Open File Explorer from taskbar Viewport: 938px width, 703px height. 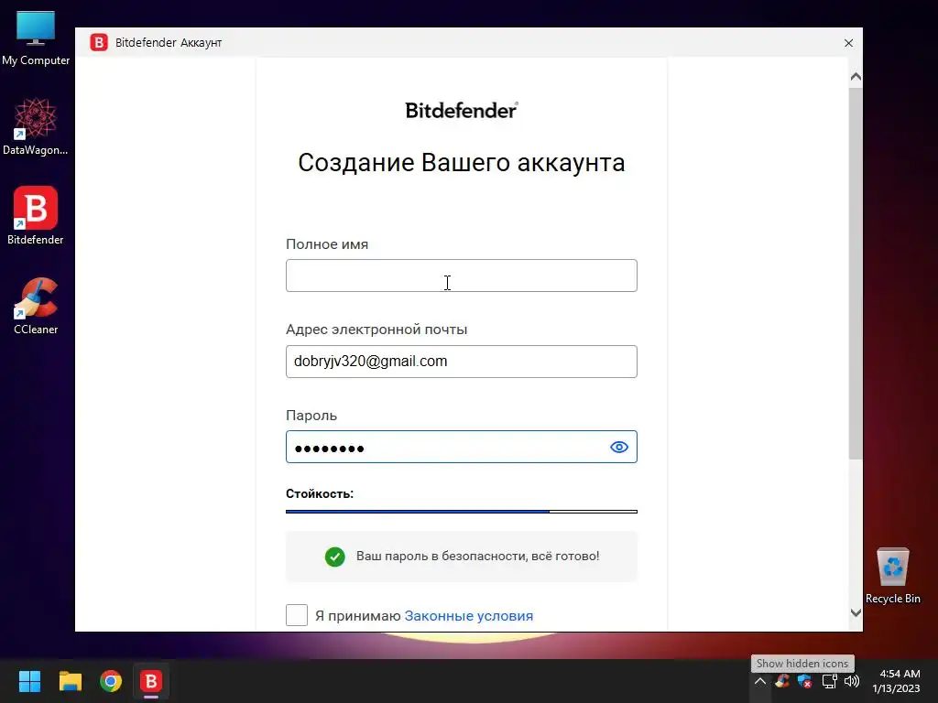tap(70, 681)
